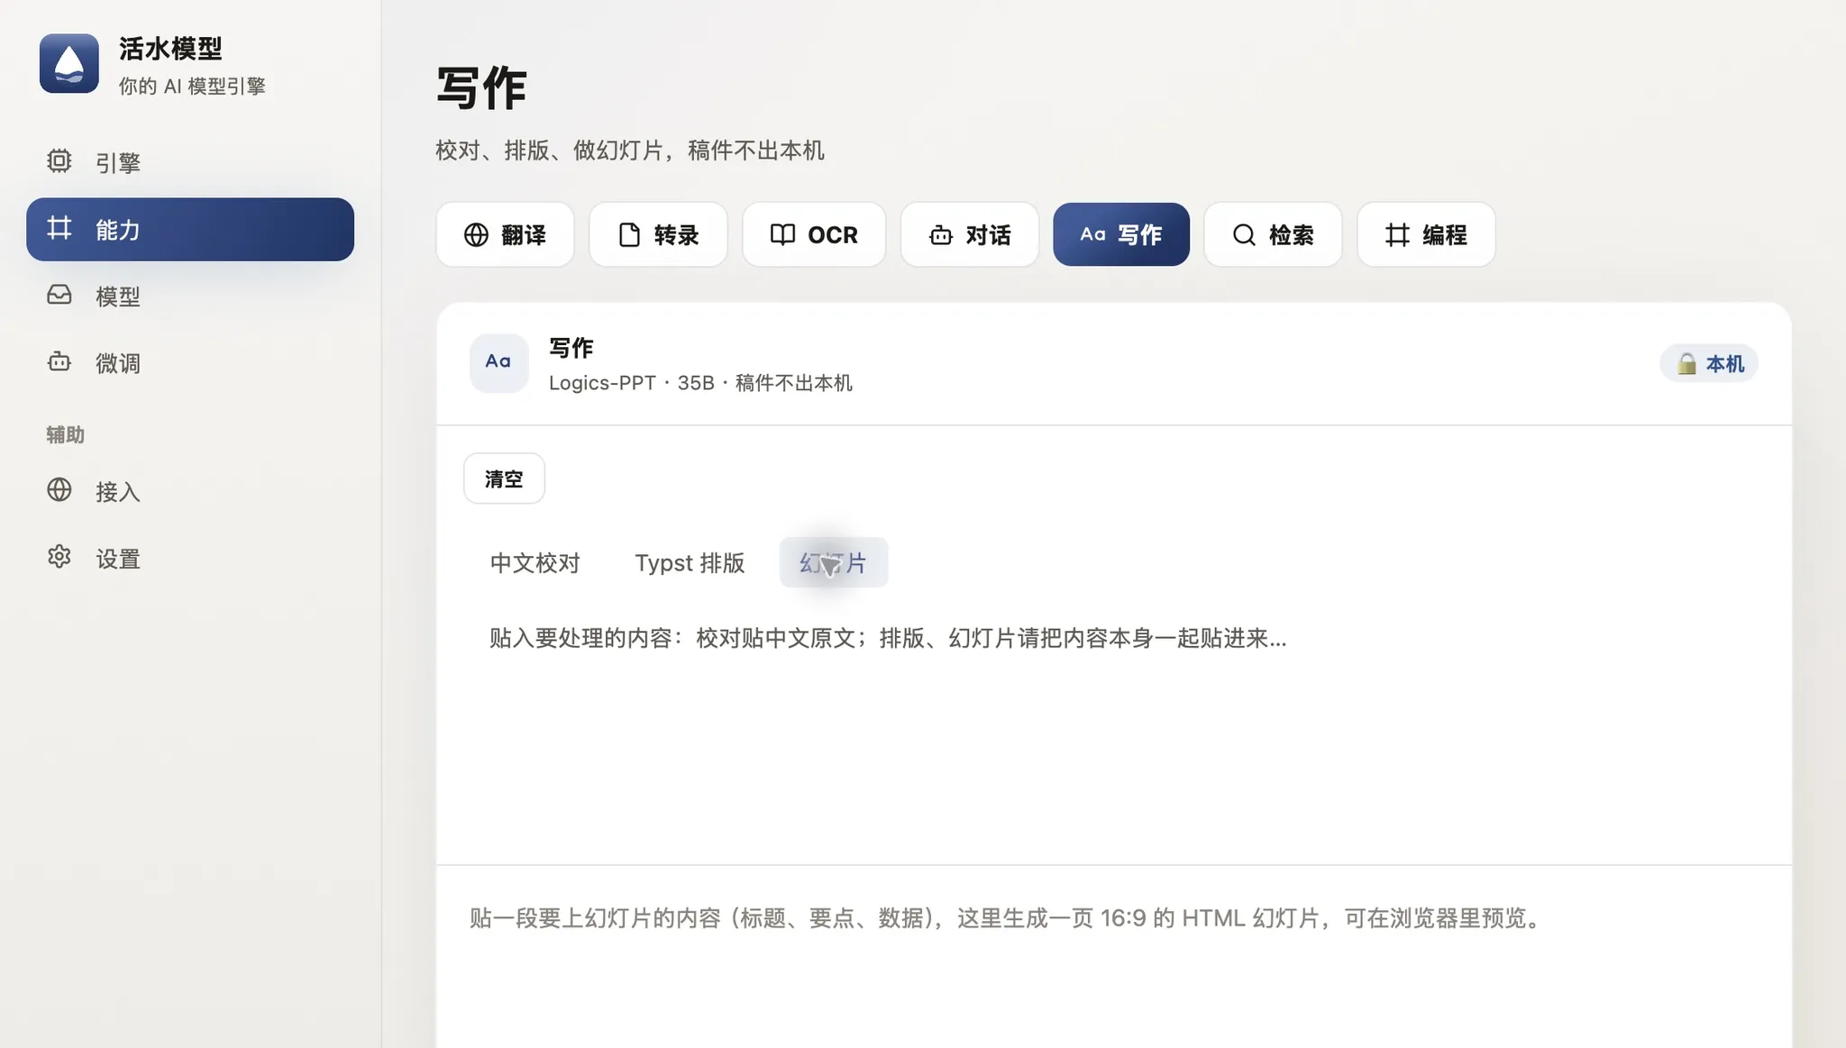Viewport: 1846px width, 1048px height.
Task: Click the hash icon on 编程 button
Action: click(1397, 234)
